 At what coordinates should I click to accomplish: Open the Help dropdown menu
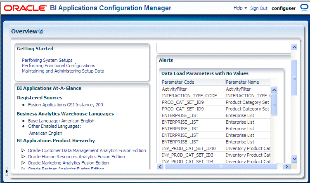pos(240,8)
